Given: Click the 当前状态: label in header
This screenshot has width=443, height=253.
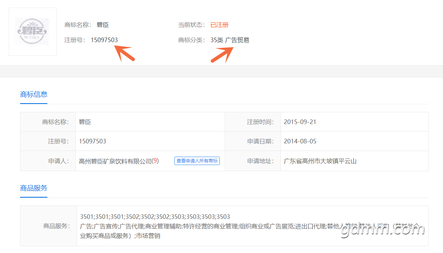Looking at the screenshot, I should point(191,25).
